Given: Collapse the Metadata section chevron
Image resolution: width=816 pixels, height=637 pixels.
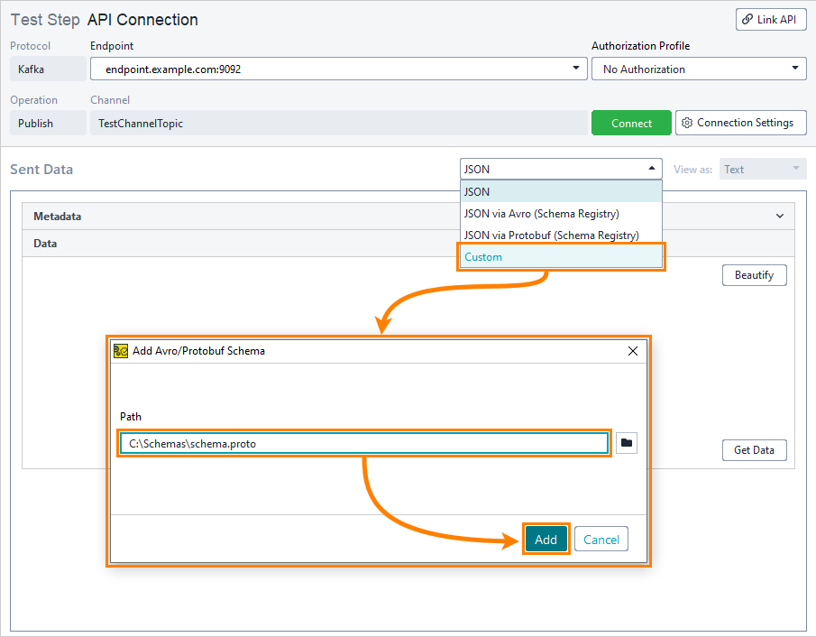Looking at the screenshot, I should (780, 217).
